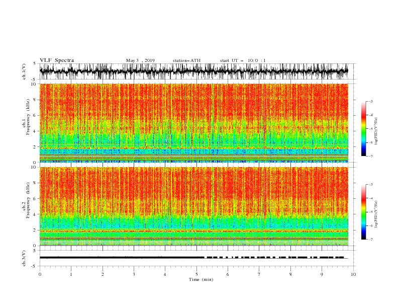Click the "VLF Spectra" plot title

click(57, 60)
